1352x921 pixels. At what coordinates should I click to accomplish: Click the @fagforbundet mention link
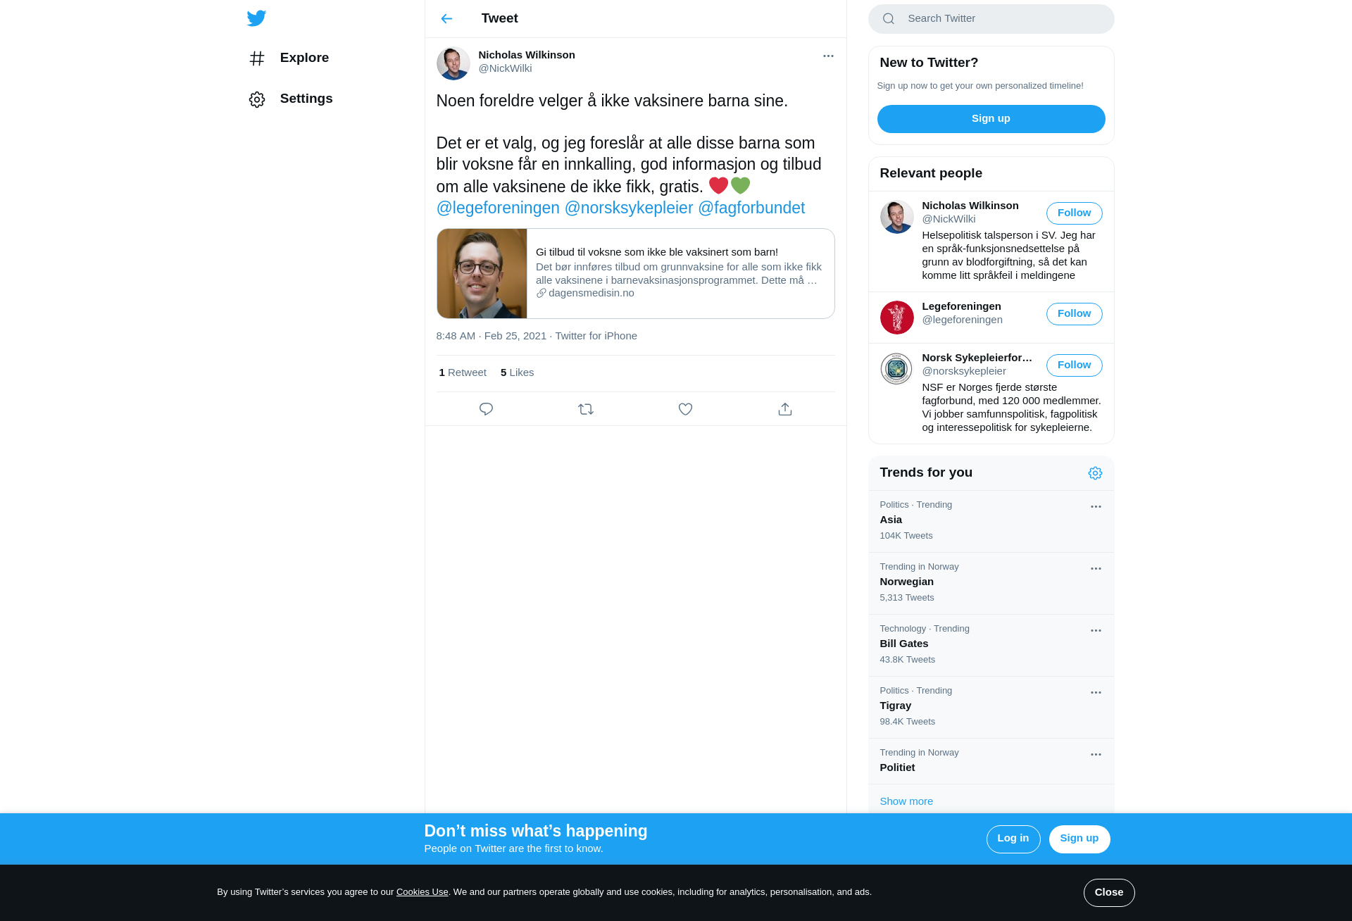tap(751, 208)
